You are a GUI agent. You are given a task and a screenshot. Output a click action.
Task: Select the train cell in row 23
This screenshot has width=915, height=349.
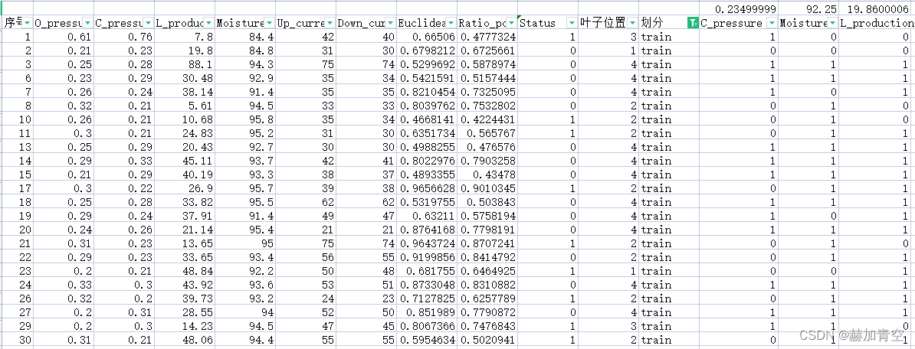point(669,271)
